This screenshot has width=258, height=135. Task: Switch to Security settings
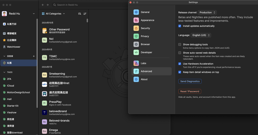152,28
